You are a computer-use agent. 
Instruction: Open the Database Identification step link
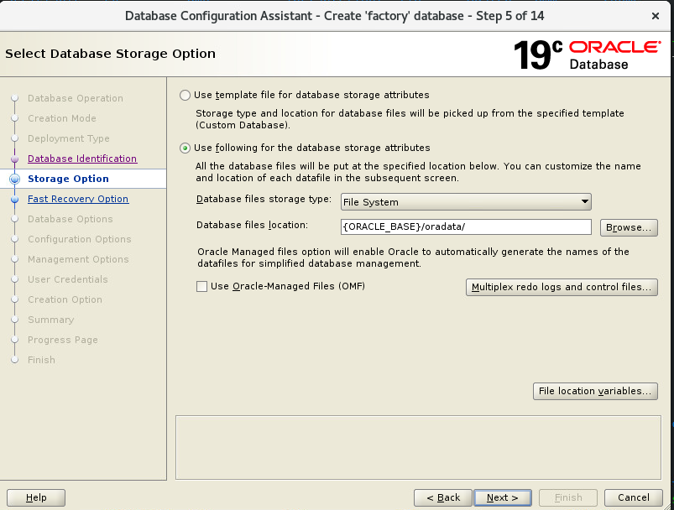click(x=82, y=159)
